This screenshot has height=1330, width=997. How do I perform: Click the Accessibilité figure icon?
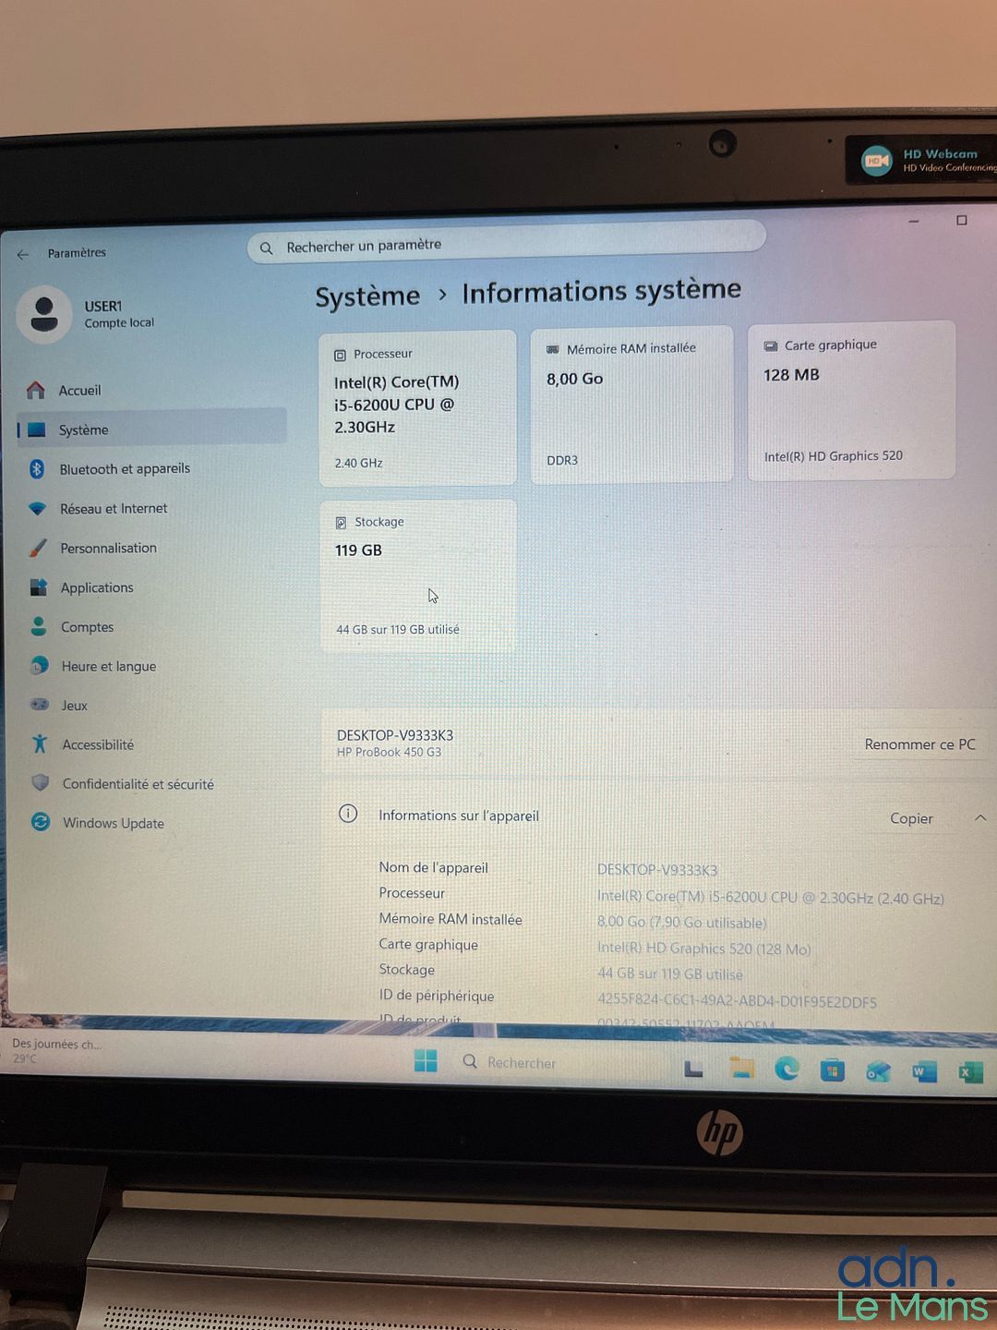(x=40, y=744)
